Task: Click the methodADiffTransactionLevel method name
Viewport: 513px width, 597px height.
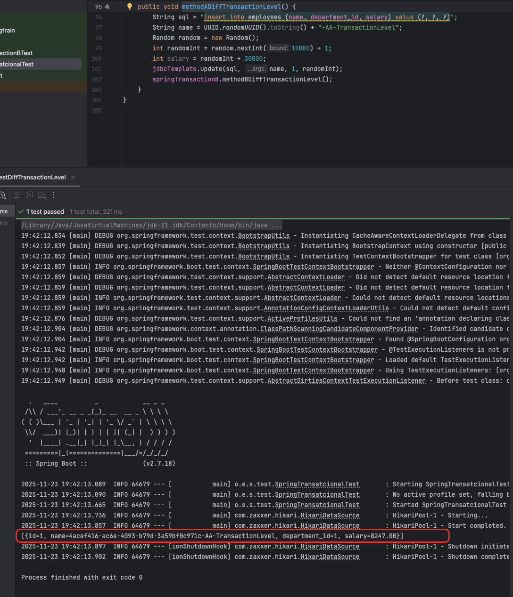Action: (231, 7)
